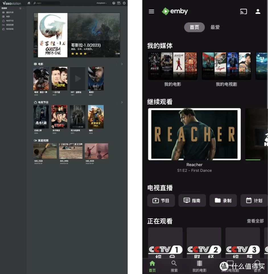Switch to the 最爱 tab in Emby

point(215,27)
